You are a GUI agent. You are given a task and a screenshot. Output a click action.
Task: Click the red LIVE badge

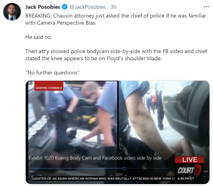[190, 160]
